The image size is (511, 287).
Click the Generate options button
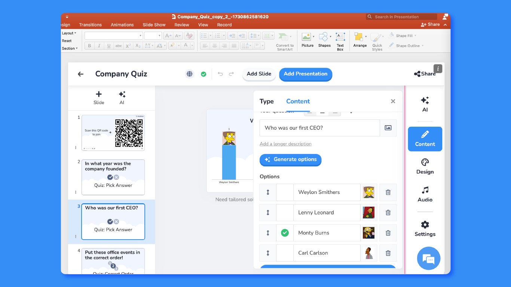(290, 160)
